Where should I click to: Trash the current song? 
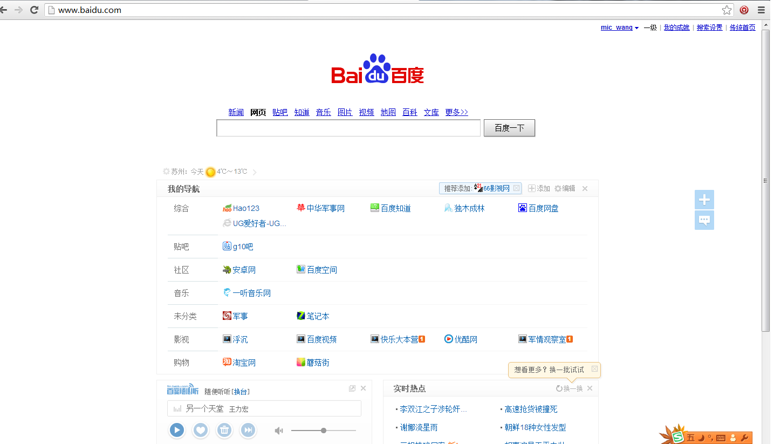pyautogui.click(x=224, y=430)
